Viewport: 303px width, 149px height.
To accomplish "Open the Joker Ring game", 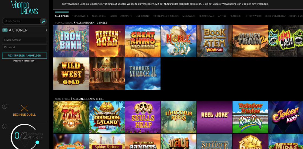I will (x=286, y=117).
